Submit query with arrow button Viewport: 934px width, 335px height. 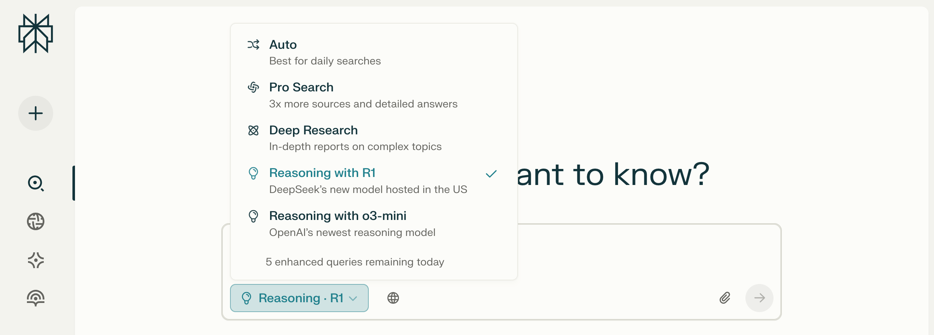tap(759, 298)
